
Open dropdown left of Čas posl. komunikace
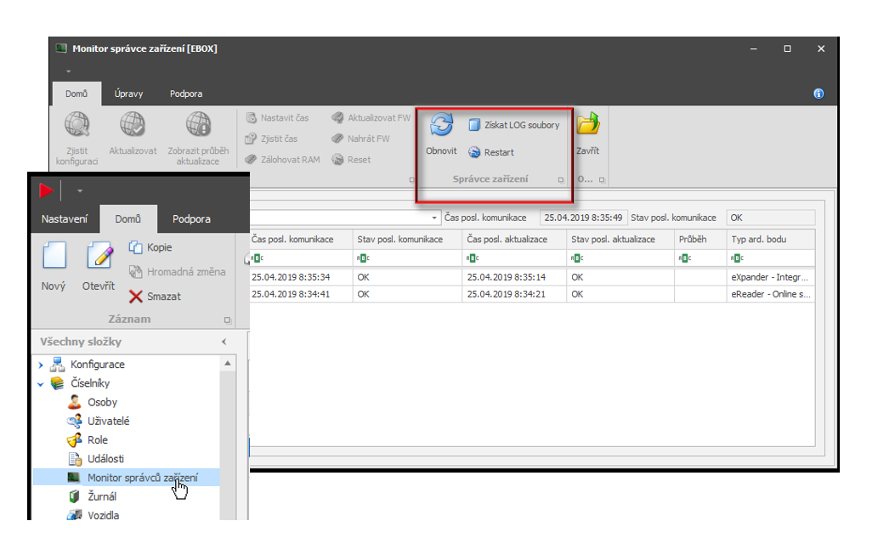(435, 218)
